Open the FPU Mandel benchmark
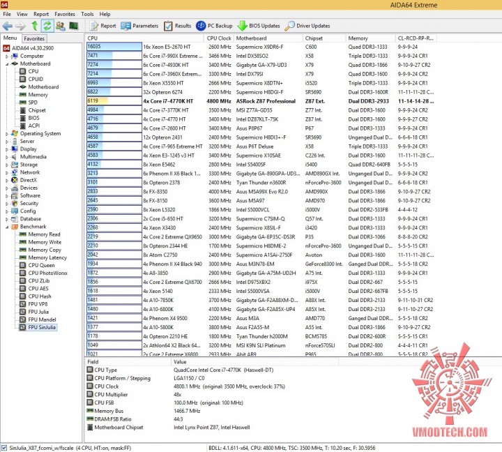This screenshot has height=452, width=502. [38, 319]
